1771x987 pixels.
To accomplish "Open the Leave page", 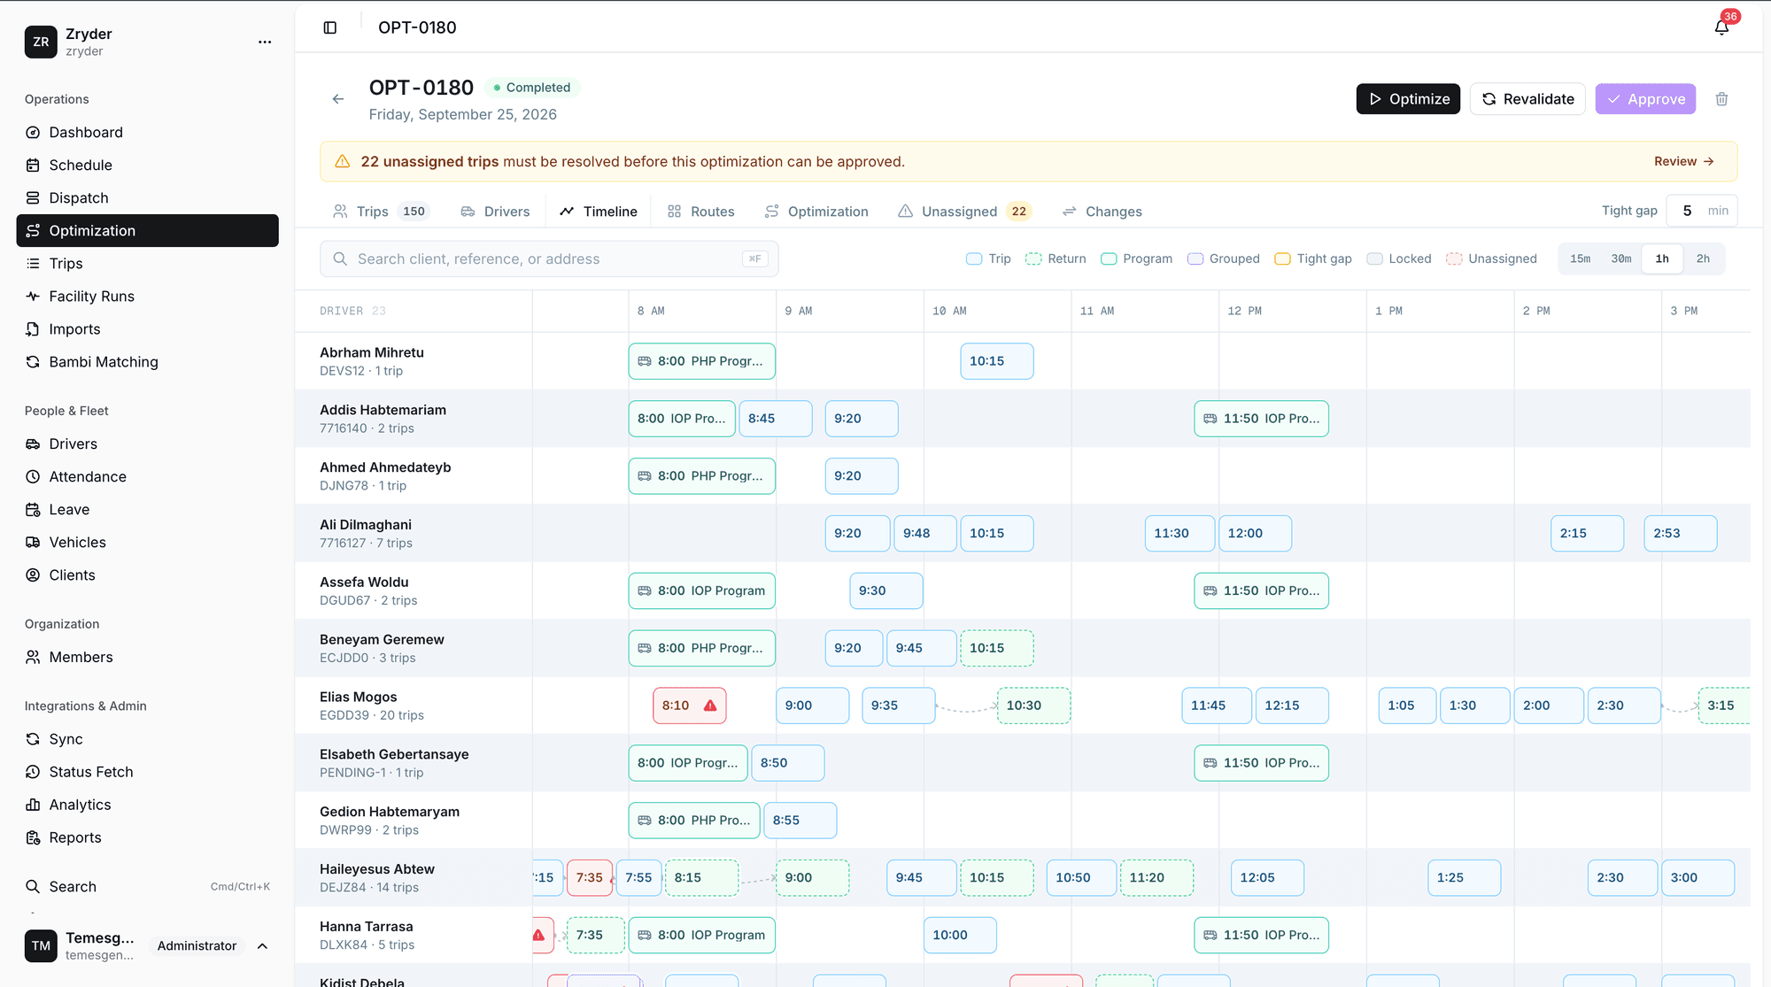I will pos(147,509).
